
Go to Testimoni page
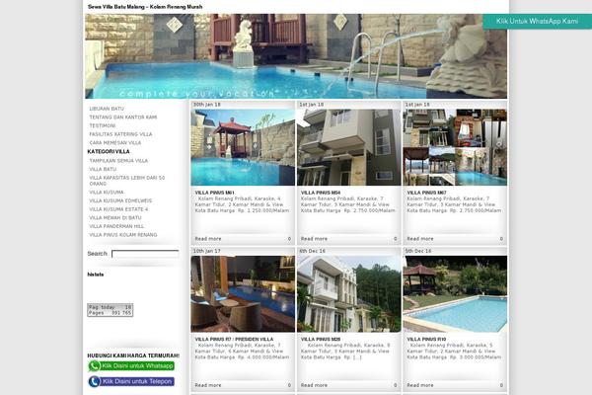pos(103,125)
